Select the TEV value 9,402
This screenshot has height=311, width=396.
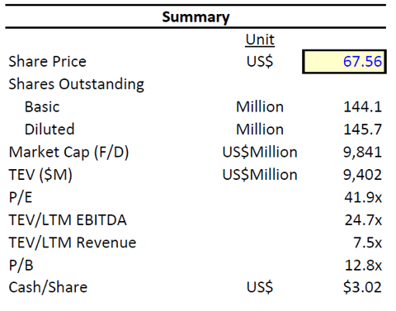tap(362, 175)
